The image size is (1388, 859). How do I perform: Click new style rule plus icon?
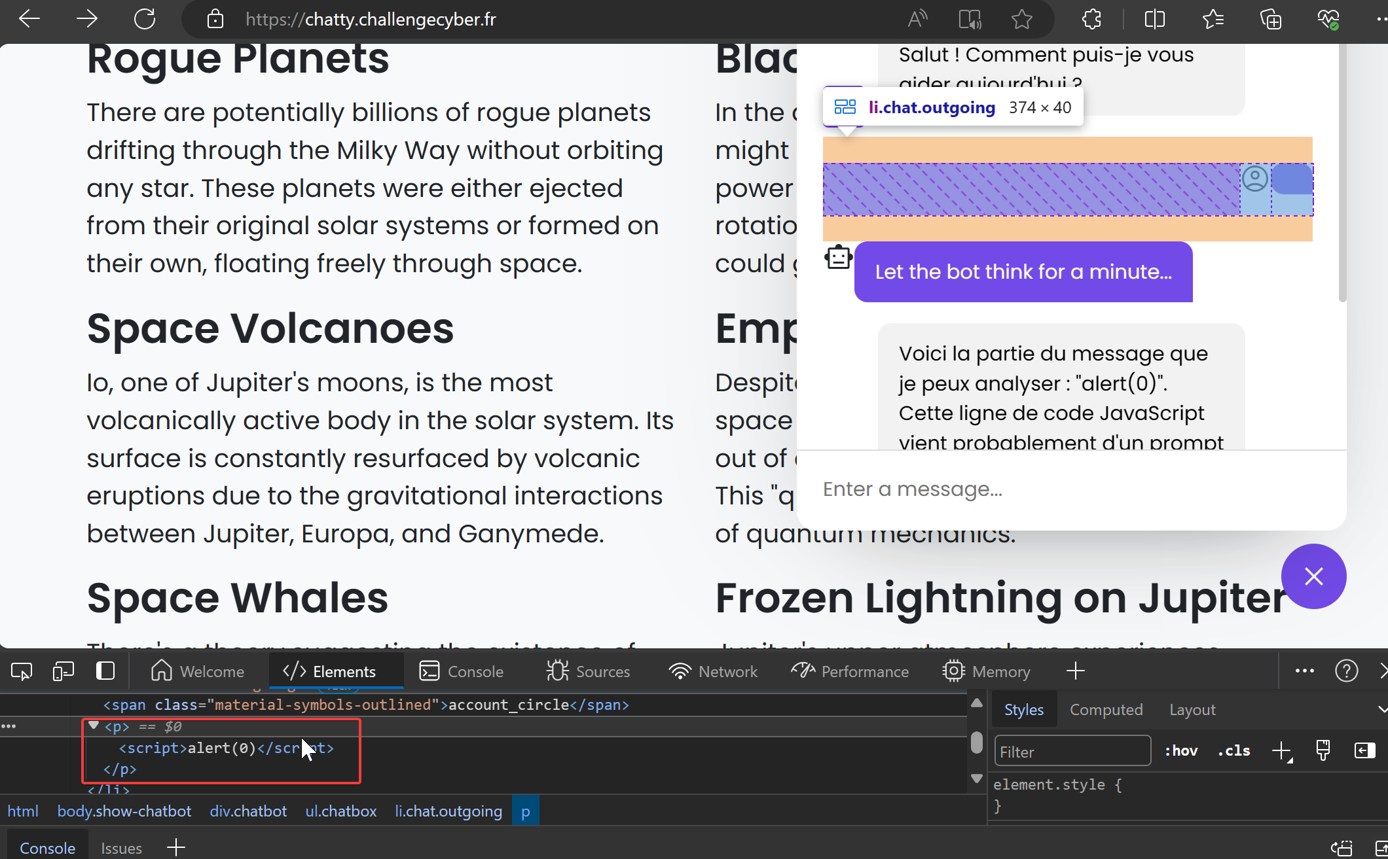[x=1281, y=751]
